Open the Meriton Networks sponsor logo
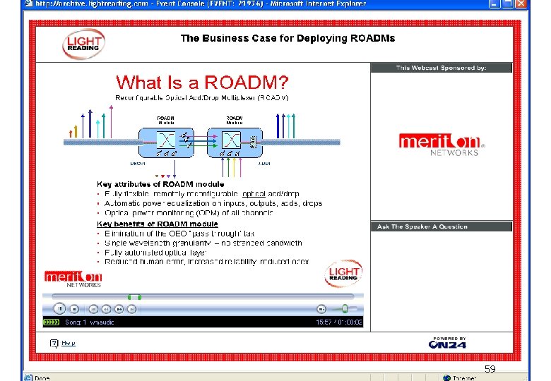The height and width of the screenshot is (381, 551). click(442, 144)
